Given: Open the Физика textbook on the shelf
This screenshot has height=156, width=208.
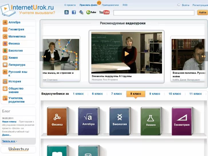Looking at the screenshot, I should click(57, 121).
